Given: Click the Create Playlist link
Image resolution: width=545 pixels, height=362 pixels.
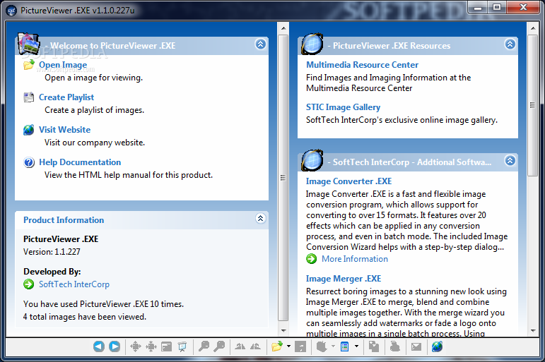Looking at the screenshot, I should click(66, 97).
